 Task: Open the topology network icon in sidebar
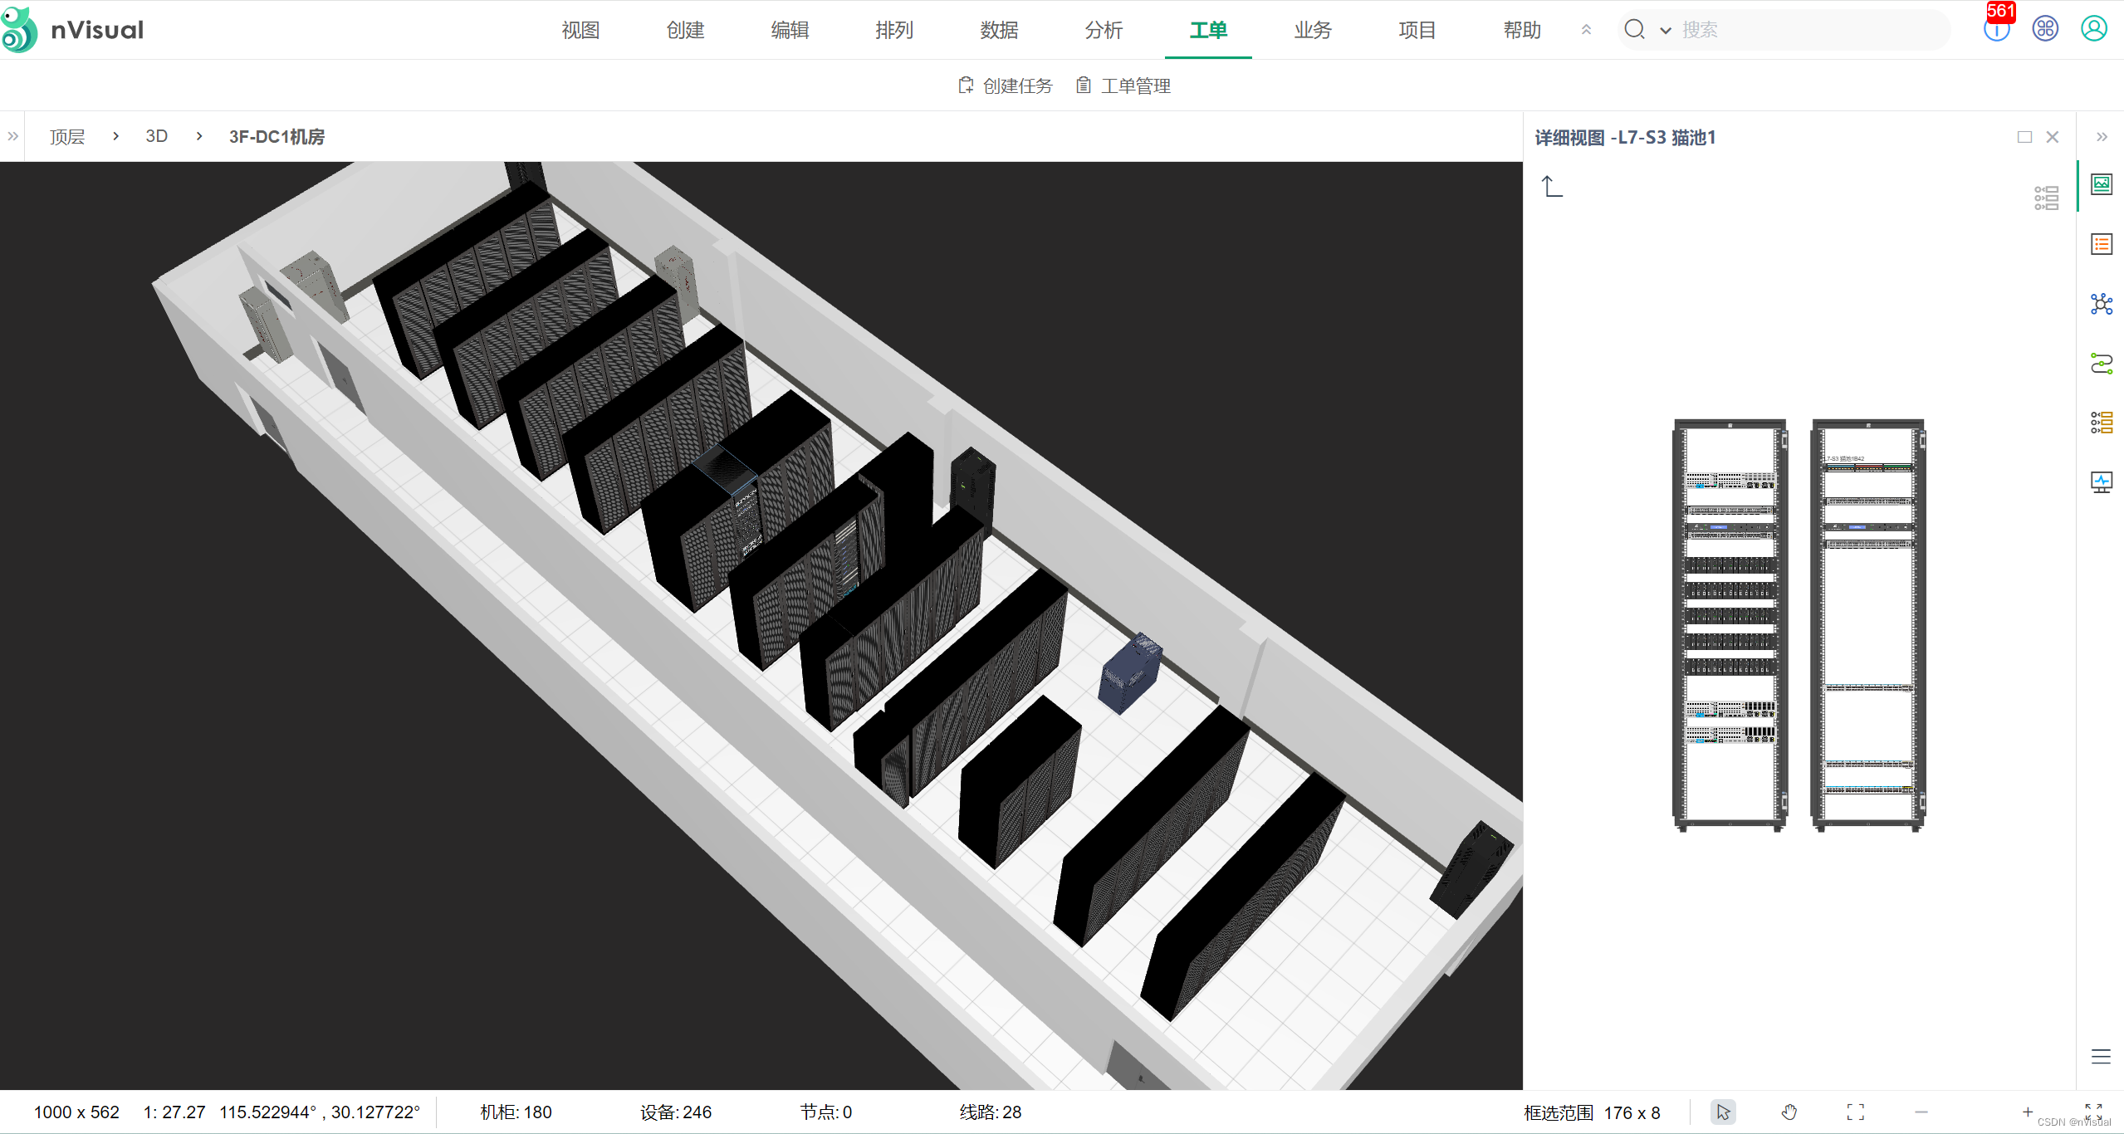coord(2102,304)
